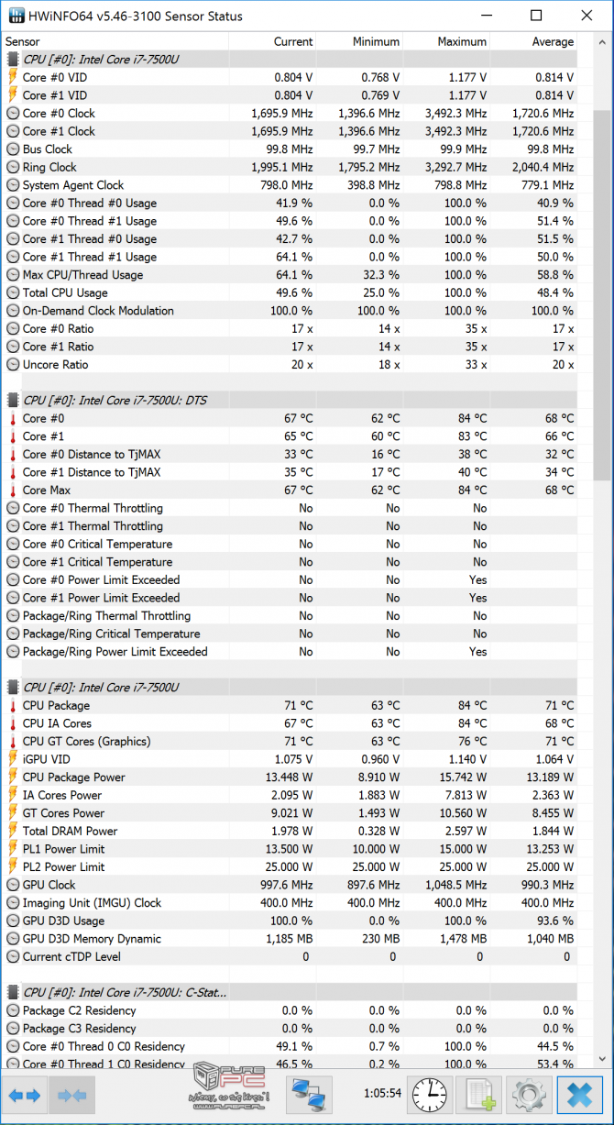The height and width of the screenshot is (1125, 614).
Task: Click the icon beside Current cTDP Level
Action: (x=13, y=956)
